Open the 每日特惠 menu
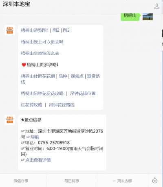This screenshot has height=187, width=163. pos(72,181)
